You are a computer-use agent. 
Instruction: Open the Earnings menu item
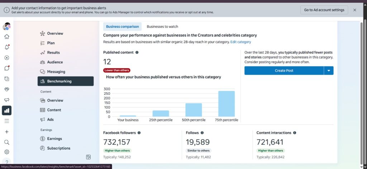pos(66,139)
